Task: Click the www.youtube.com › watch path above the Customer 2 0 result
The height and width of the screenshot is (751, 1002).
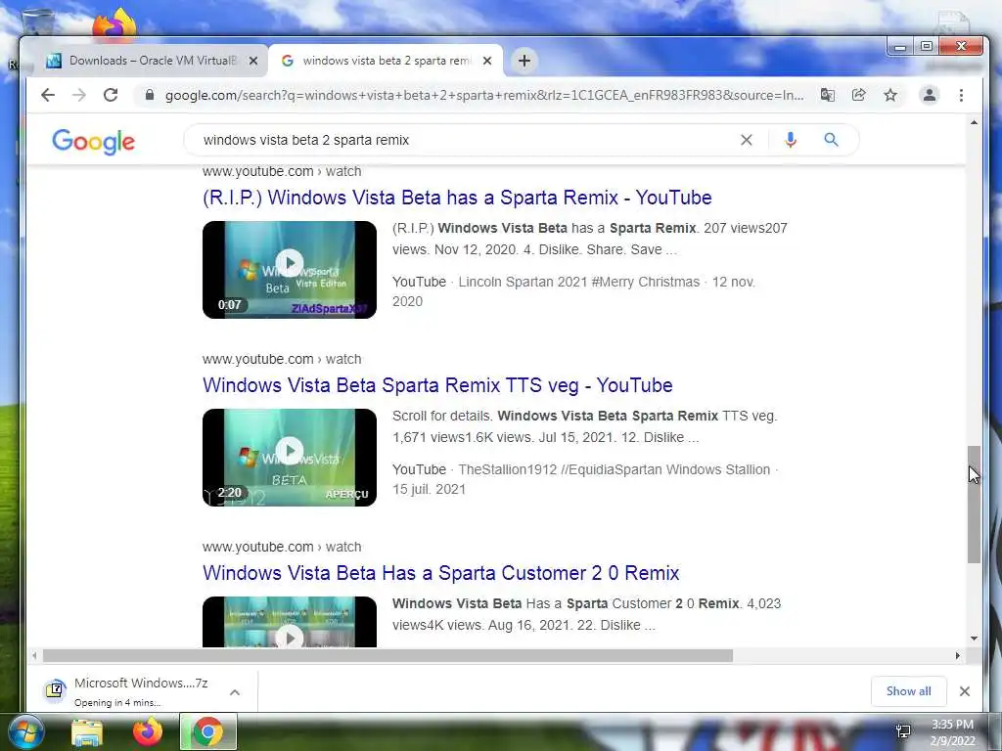Action: (x=282, y=547)
